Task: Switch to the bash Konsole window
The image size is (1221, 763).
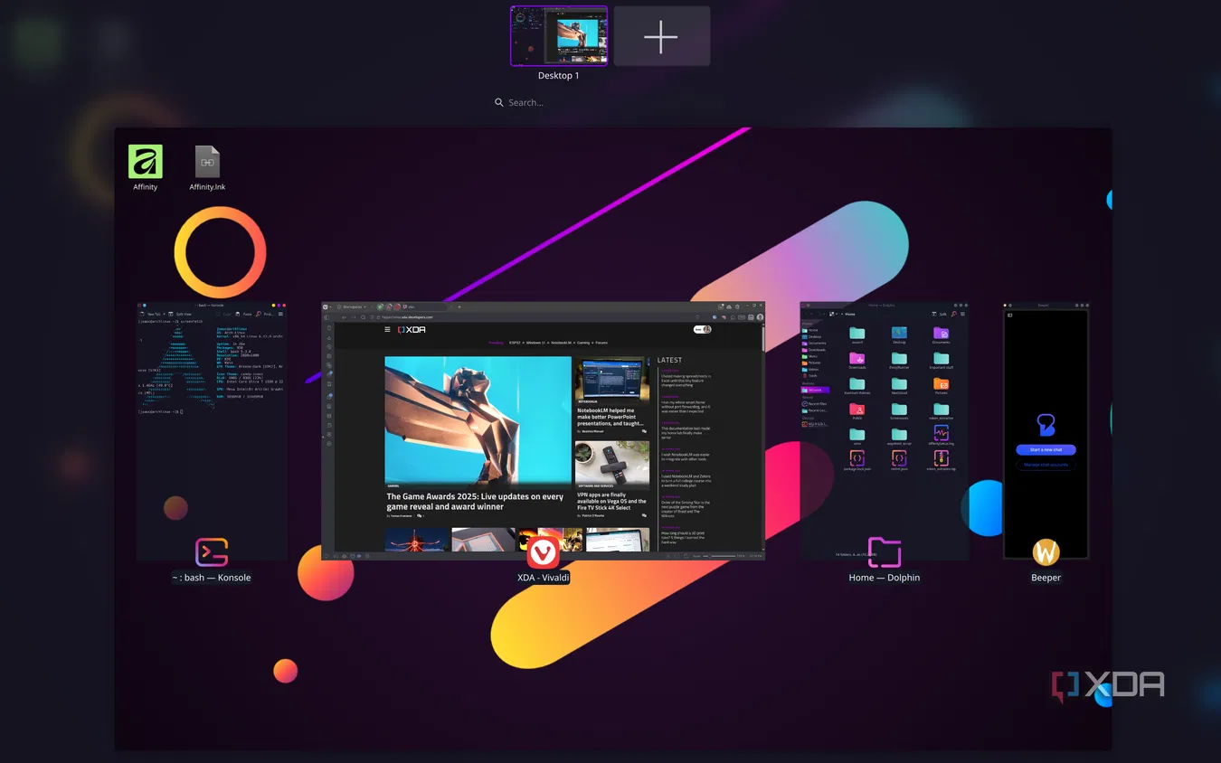Action: point(212,431)
